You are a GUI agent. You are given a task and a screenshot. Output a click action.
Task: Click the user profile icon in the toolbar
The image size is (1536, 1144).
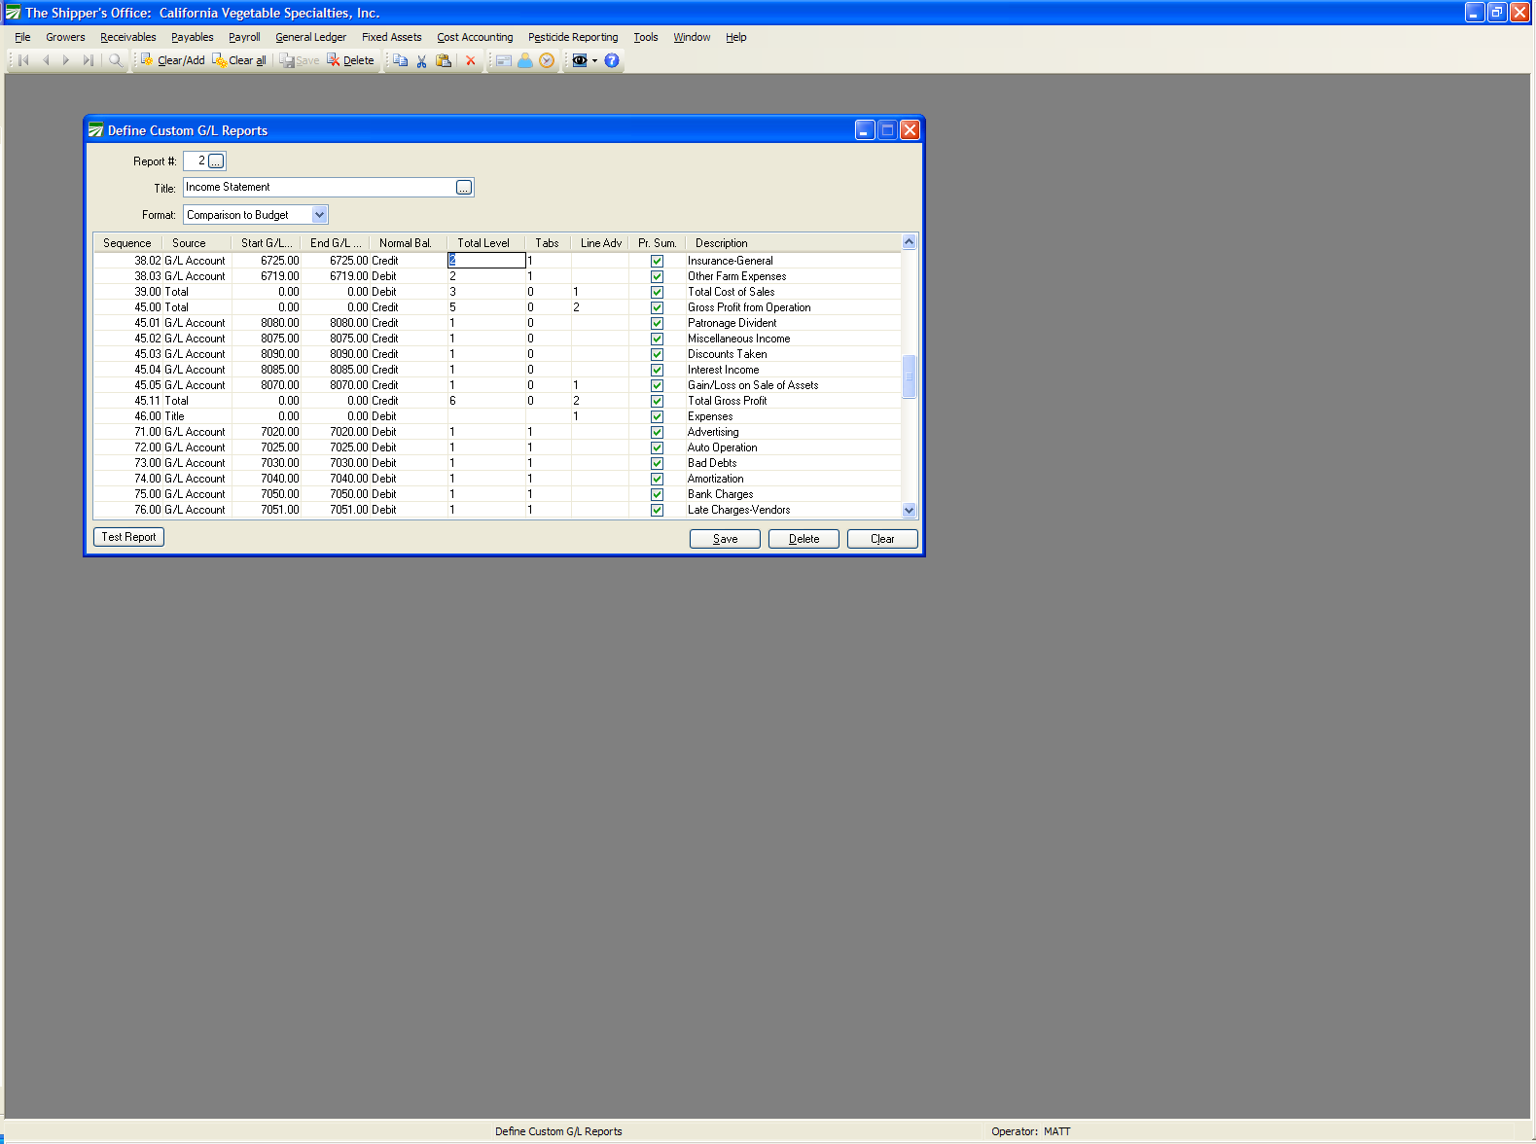[525, 60]
